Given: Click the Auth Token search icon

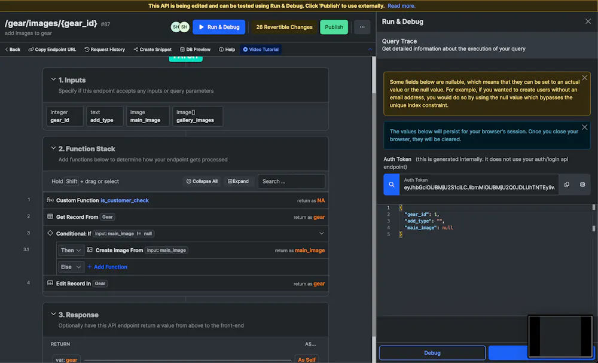Looking at the screenshot, I should point(391,185).
